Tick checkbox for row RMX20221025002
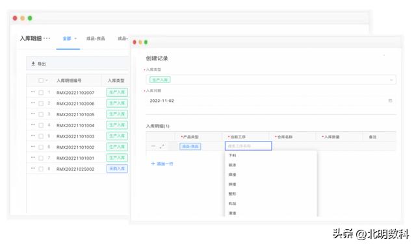The image size is (416, 246). (x=41, y=169)
